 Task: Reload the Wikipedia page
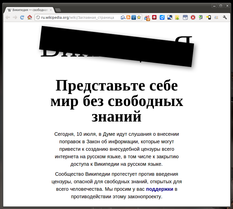(x=22, y=17)
